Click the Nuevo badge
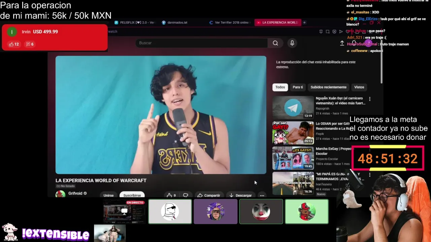The width and height of the screenshot is (431, 242). point(321,194)
